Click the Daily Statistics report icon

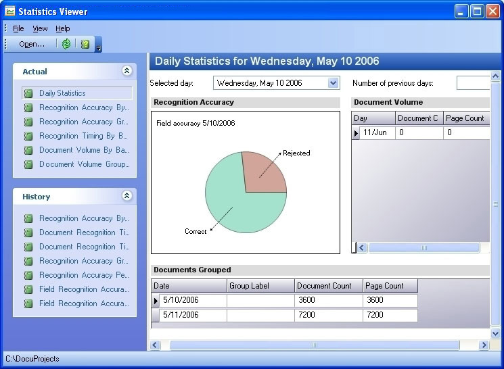28,93
